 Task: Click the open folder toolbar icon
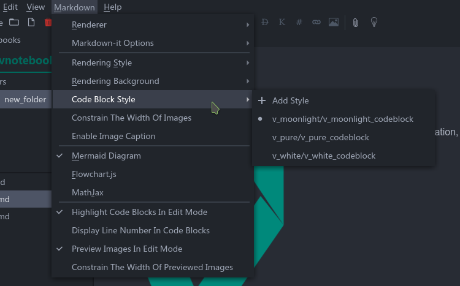13,22
